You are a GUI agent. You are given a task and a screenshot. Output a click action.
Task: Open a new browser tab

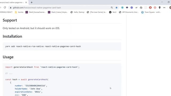point(32,2)
